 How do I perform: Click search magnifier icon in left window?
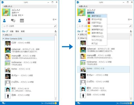pyautogui.click(x=55, y=26)
